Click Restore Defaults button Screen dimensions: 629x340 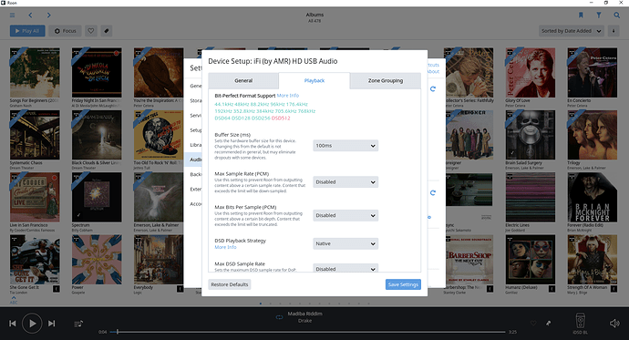tap(230, 284)
